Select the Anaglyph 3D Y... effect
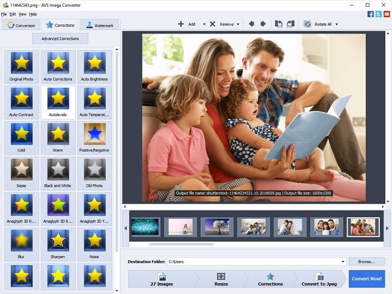This screenshot has width=392, height=294. 94,209
